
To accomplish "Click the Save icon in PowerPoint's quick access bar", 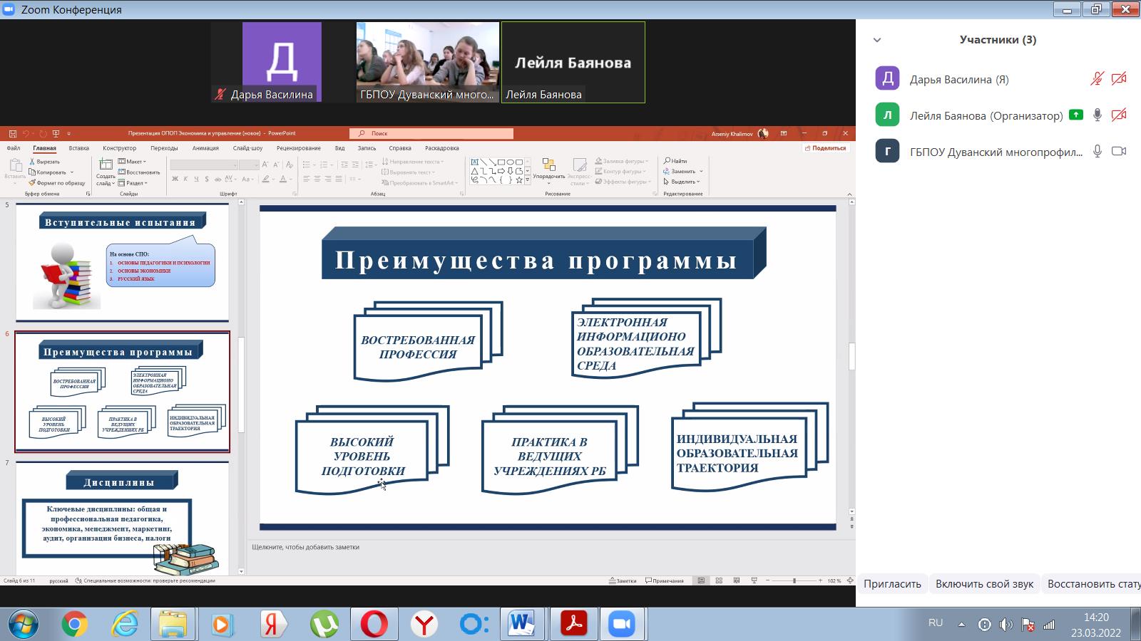I will click(x=12, y=133).
